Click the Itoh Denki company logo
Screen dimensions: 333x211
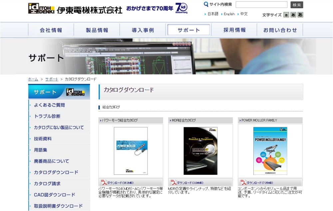coord(75,9)
